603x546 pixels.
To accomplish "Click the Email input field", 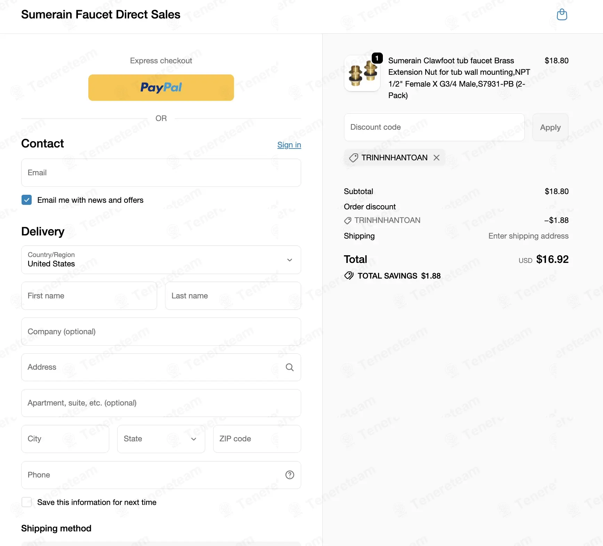I will click(x=161, y=173).
